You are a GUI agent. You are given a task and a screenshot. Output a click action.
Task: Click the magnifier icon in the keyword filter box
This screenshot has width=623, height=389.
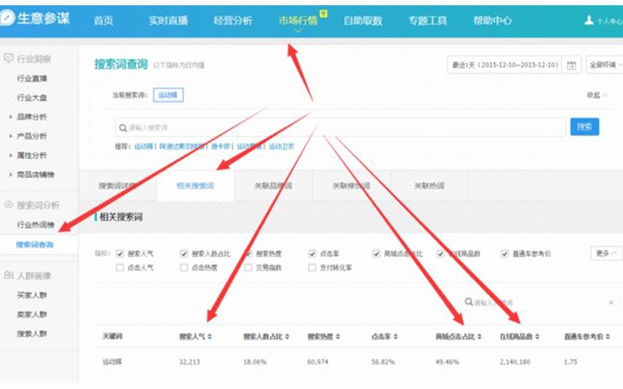click(x=469, y=302)
